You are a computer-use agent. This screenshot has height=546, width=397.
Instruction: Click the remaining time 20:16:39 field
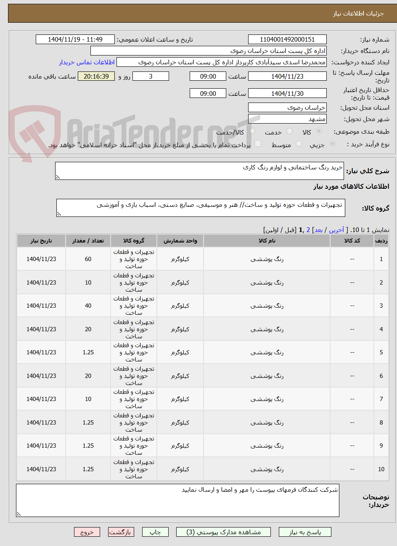(96, 76)
